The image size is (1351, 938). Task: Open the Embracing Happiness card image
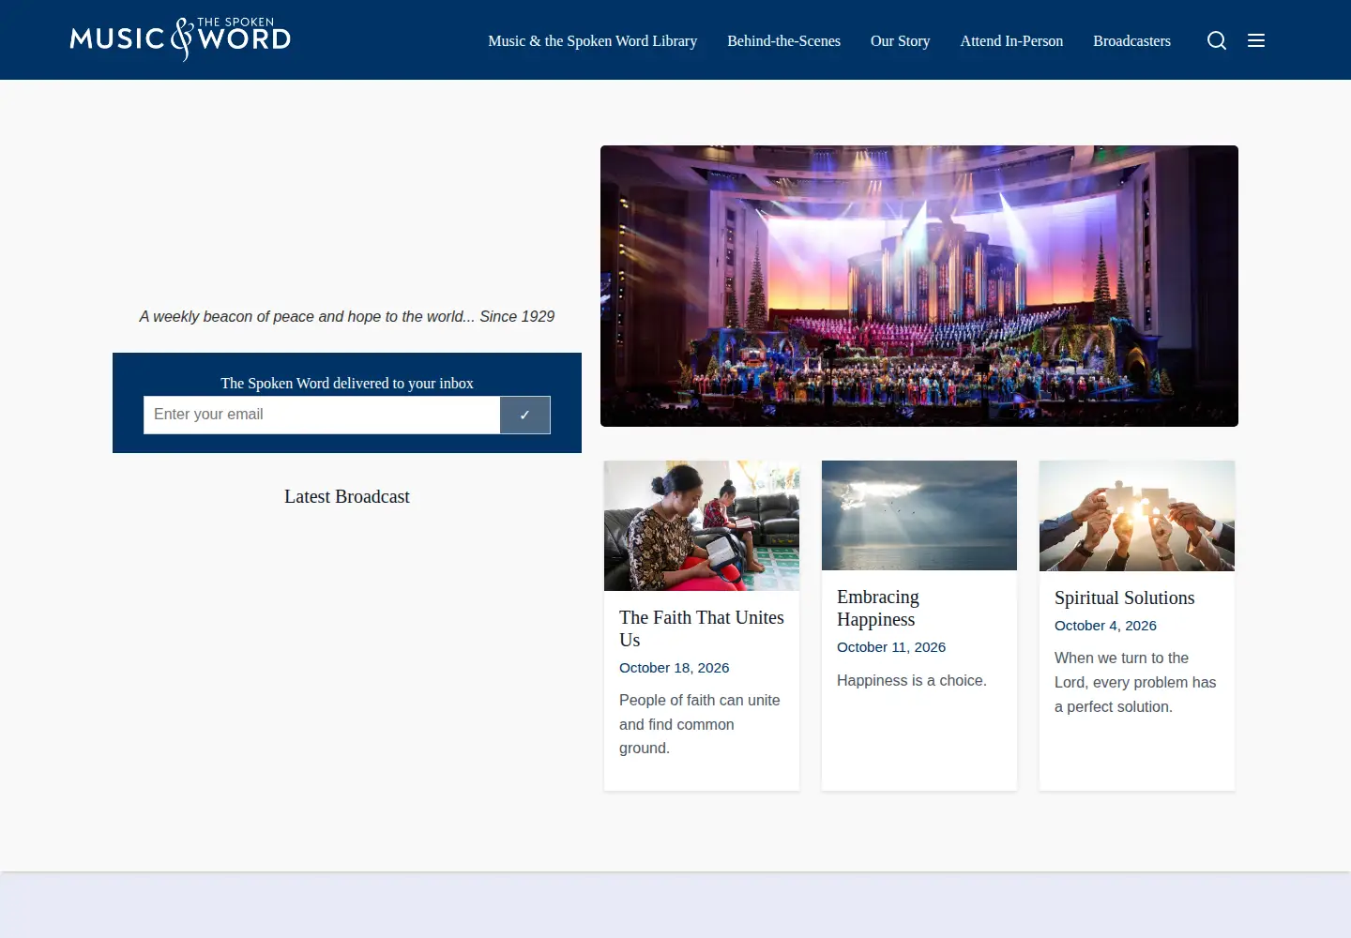pos(919,515)
